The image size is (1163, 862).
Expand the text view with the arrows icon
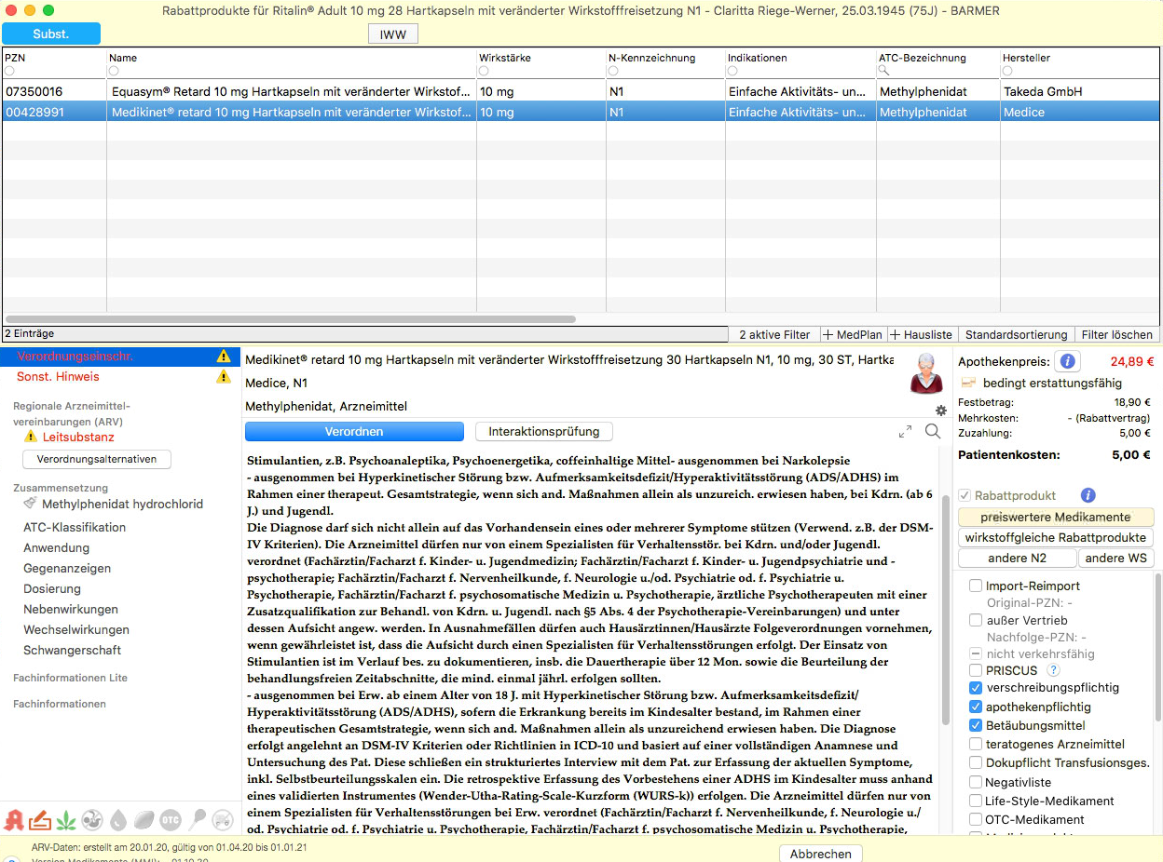[905, 432]
